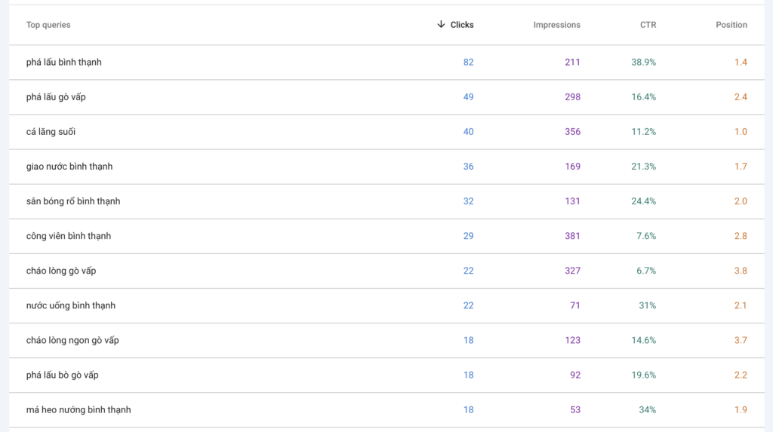Click the 'cháo lòng gò vấp' query
Screen dimensions: 773x432
tap(61, 271)
